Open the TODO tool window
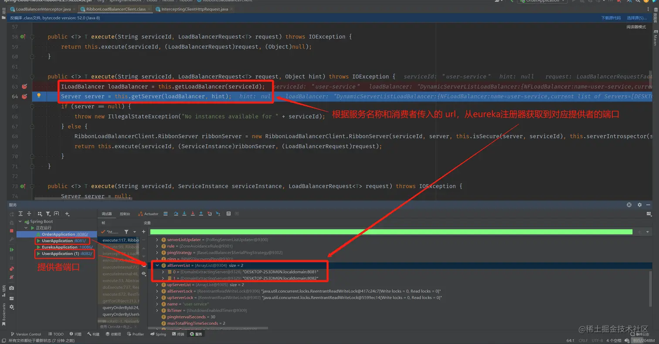Image resolution: width=659 pixels, height=344 pixels. 55,334
